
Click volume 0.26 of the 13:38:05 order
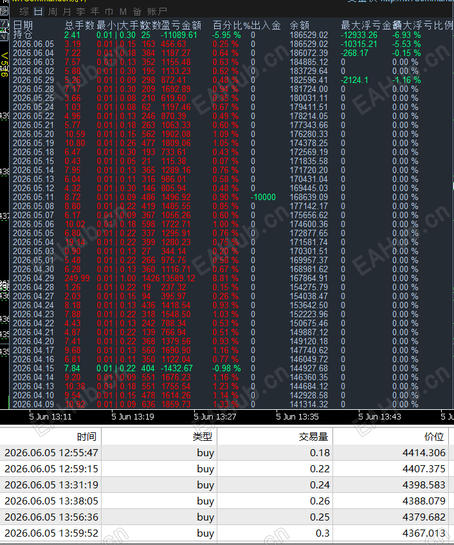(320, 501)
